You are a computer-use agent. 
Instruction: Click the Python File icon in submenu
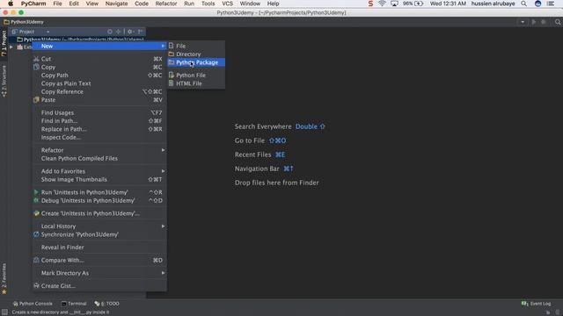coord(172,75)
